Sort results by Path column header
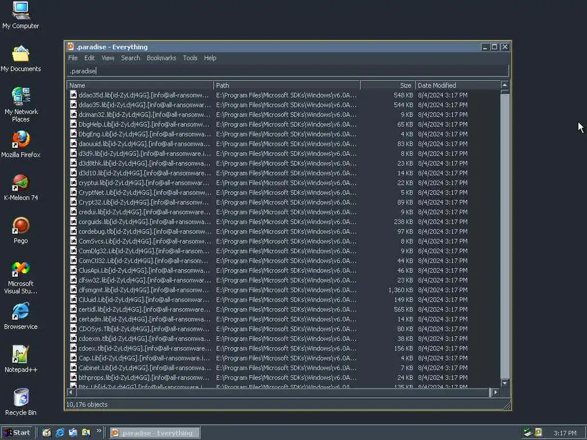 (x=287, y=85)
